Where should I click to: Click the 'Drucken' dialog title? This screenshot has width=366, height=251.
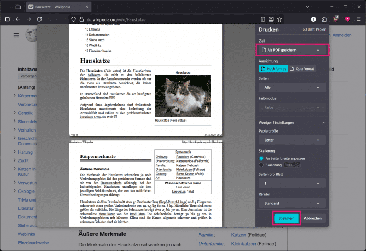(268, 29)
